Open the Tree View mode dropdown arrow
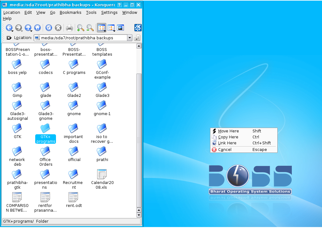The image size is (322, 228). (114, 31)
